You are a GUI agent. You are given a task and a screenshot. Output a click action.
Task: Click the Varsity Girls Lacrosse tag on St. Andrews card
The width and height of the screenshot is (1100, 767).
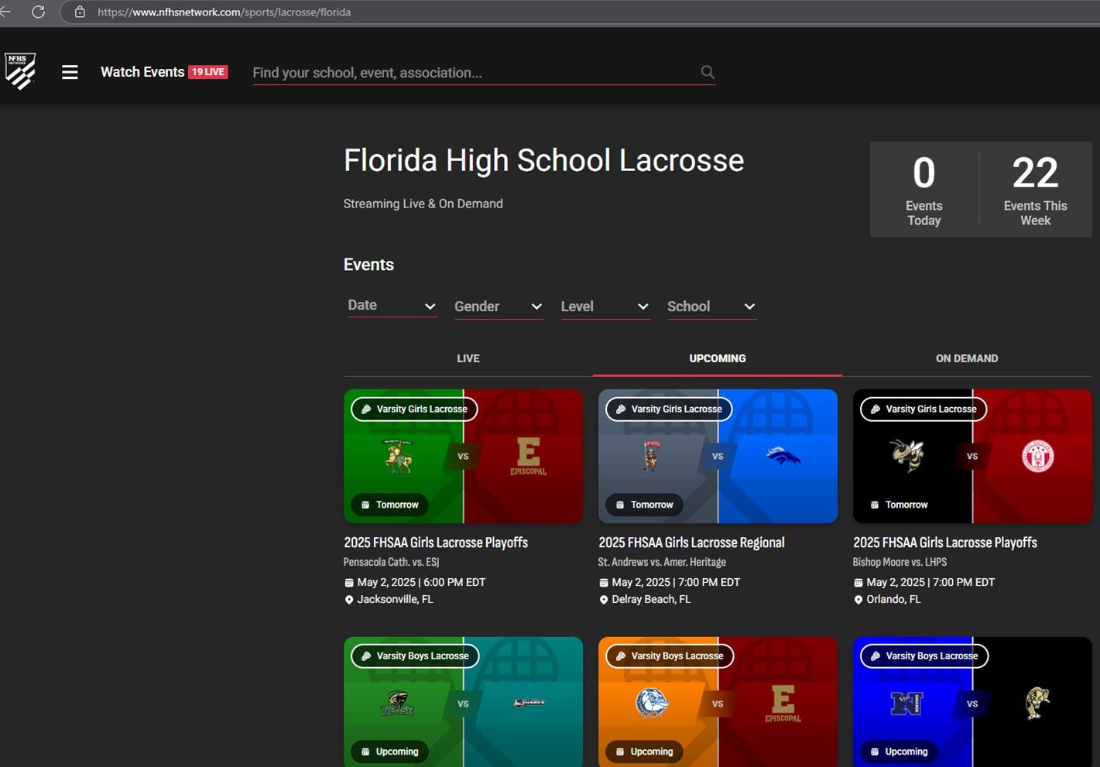[x=669, y=409]
